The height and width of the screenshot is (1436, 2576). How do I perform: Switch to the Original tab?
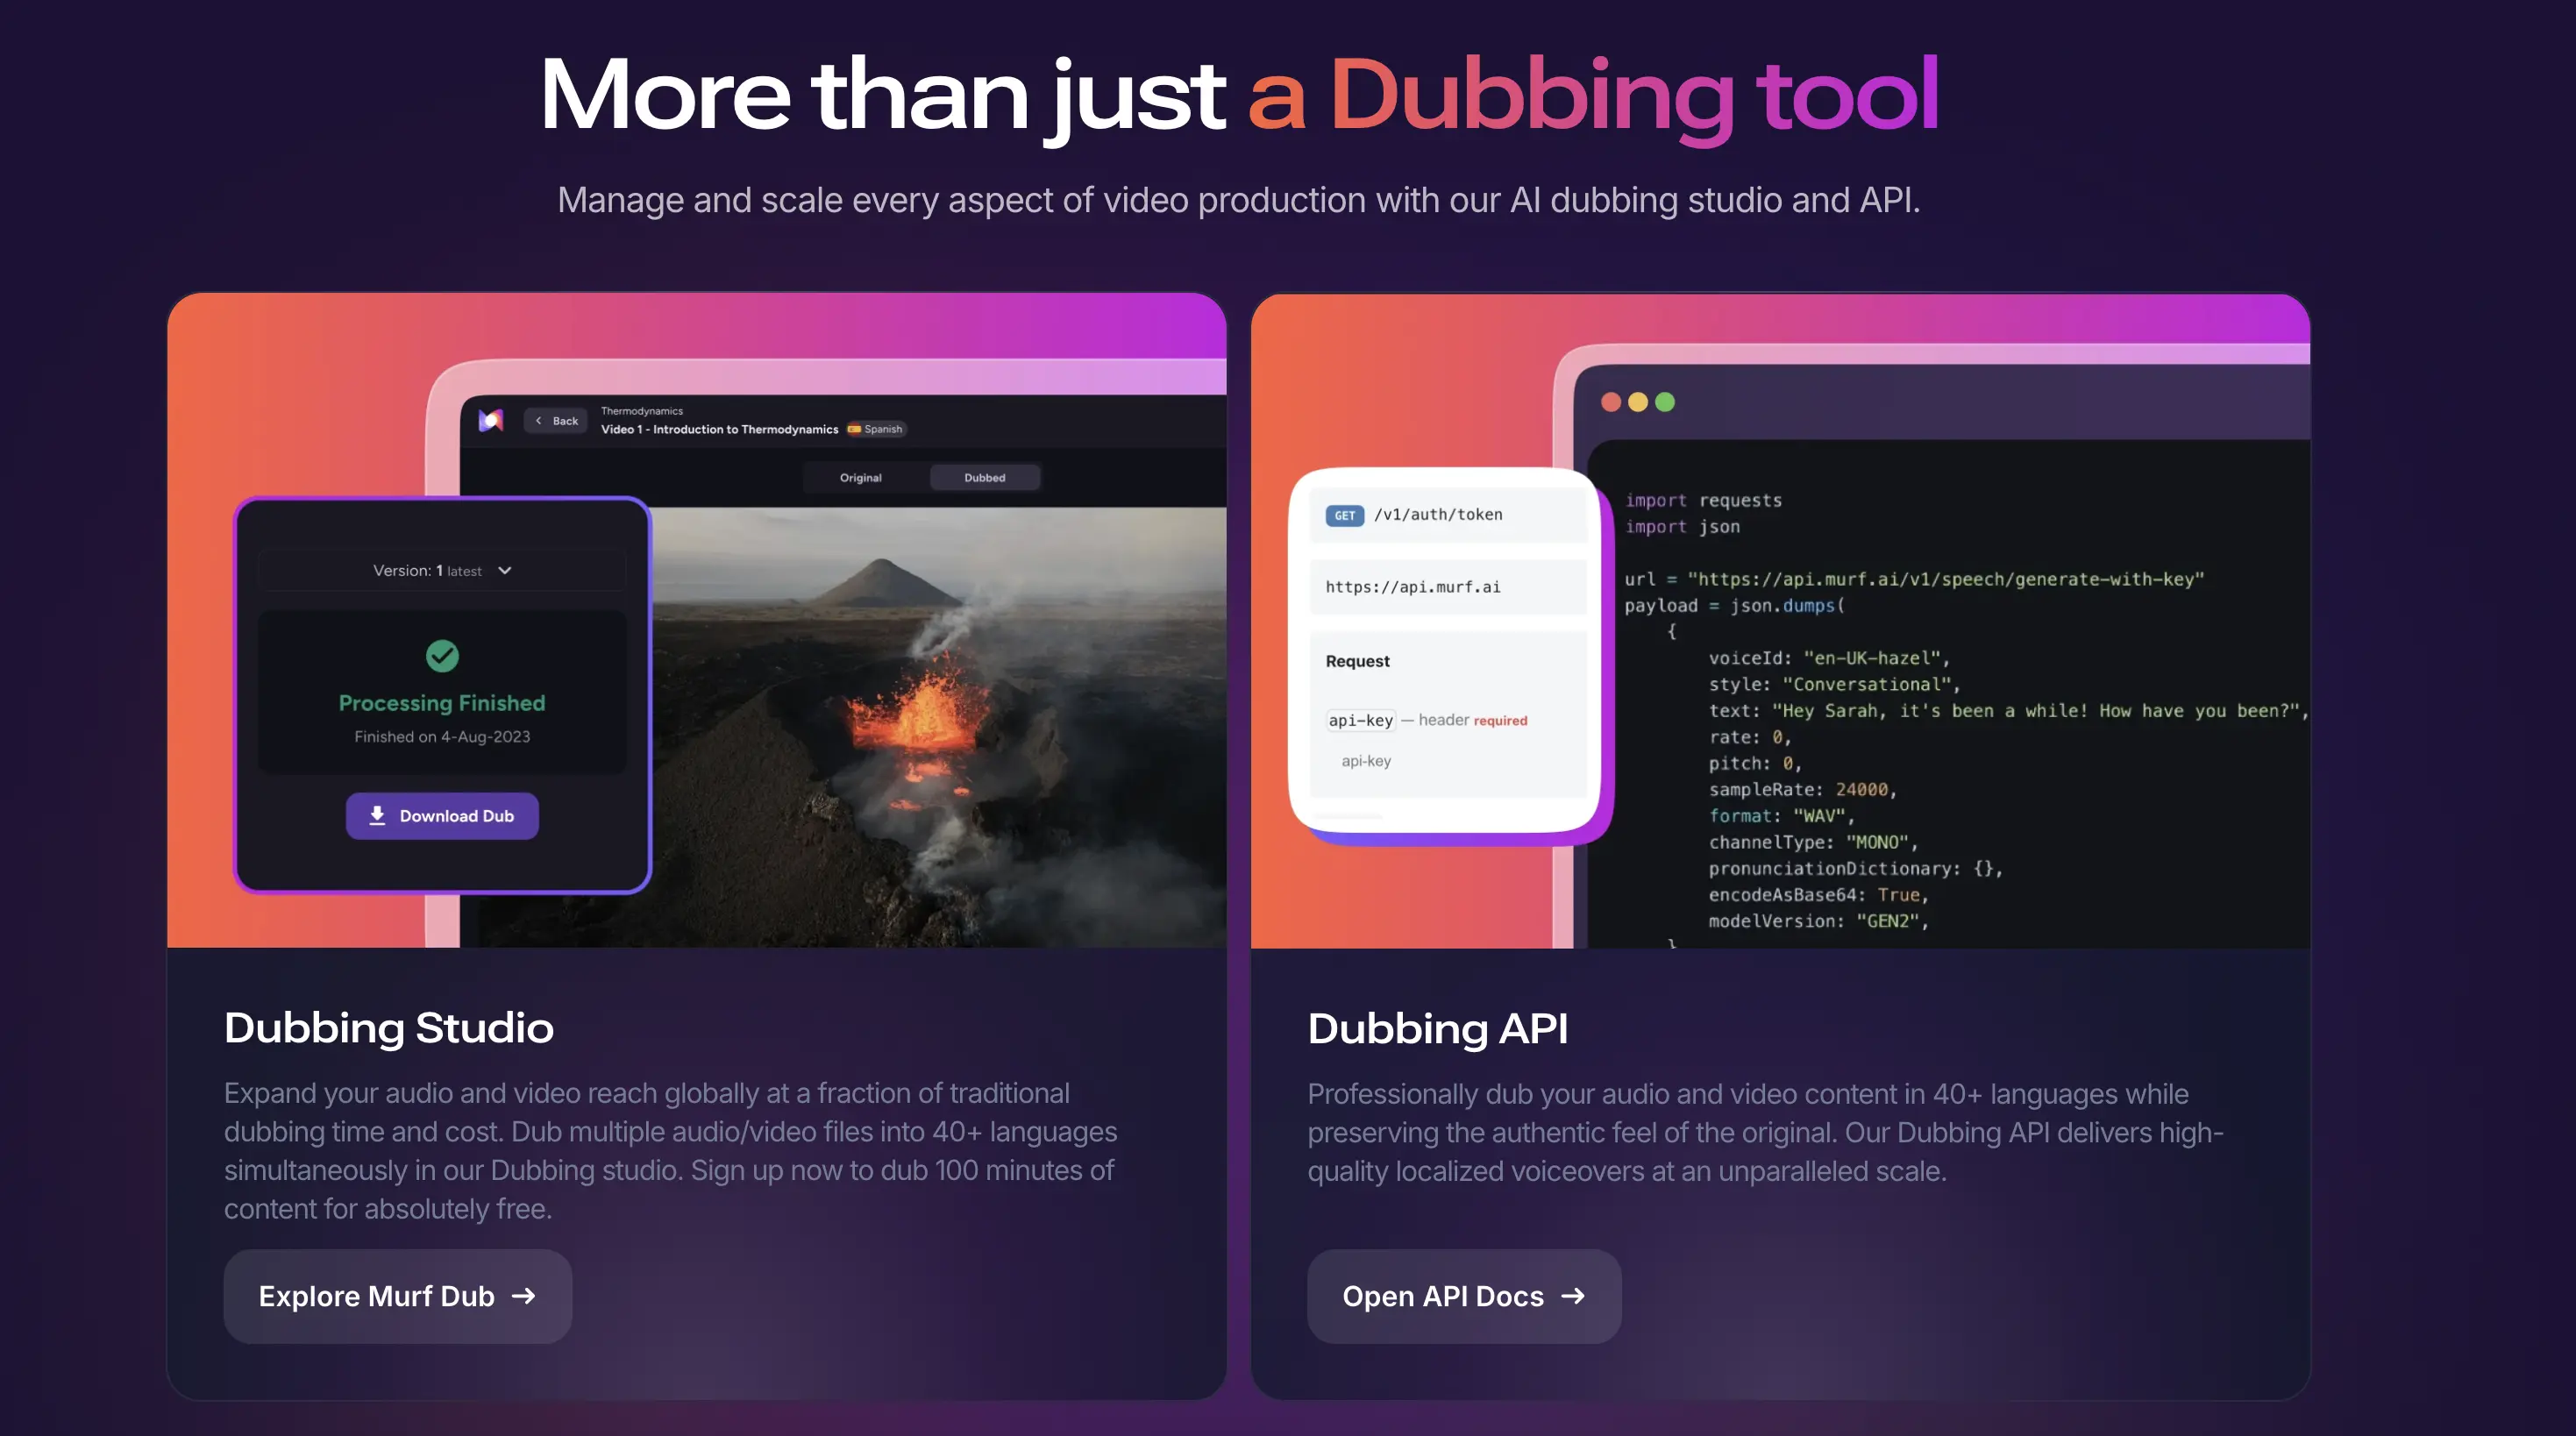[x=860, y=478]
